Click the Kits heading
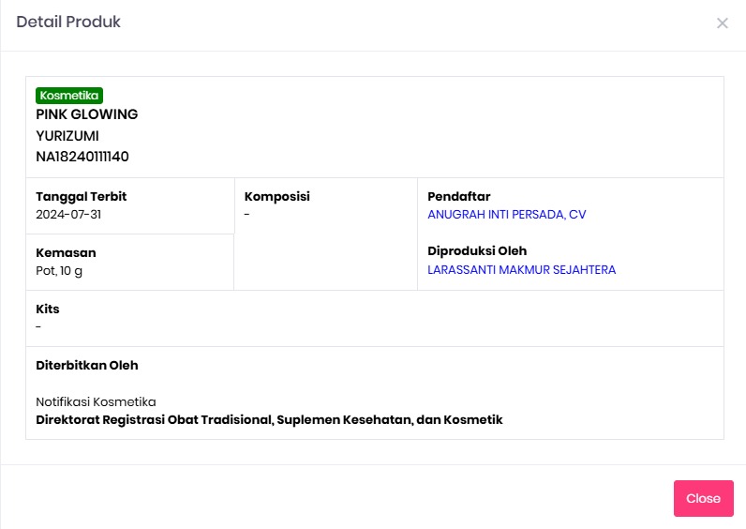Image resolution: width=746 pixels, height=529 pixels. pos(48,309)
